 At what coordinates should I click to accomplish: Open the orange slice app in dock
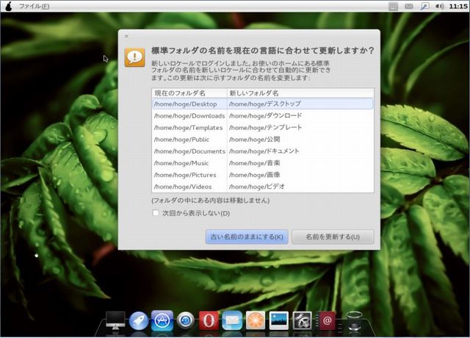point(256,320)
